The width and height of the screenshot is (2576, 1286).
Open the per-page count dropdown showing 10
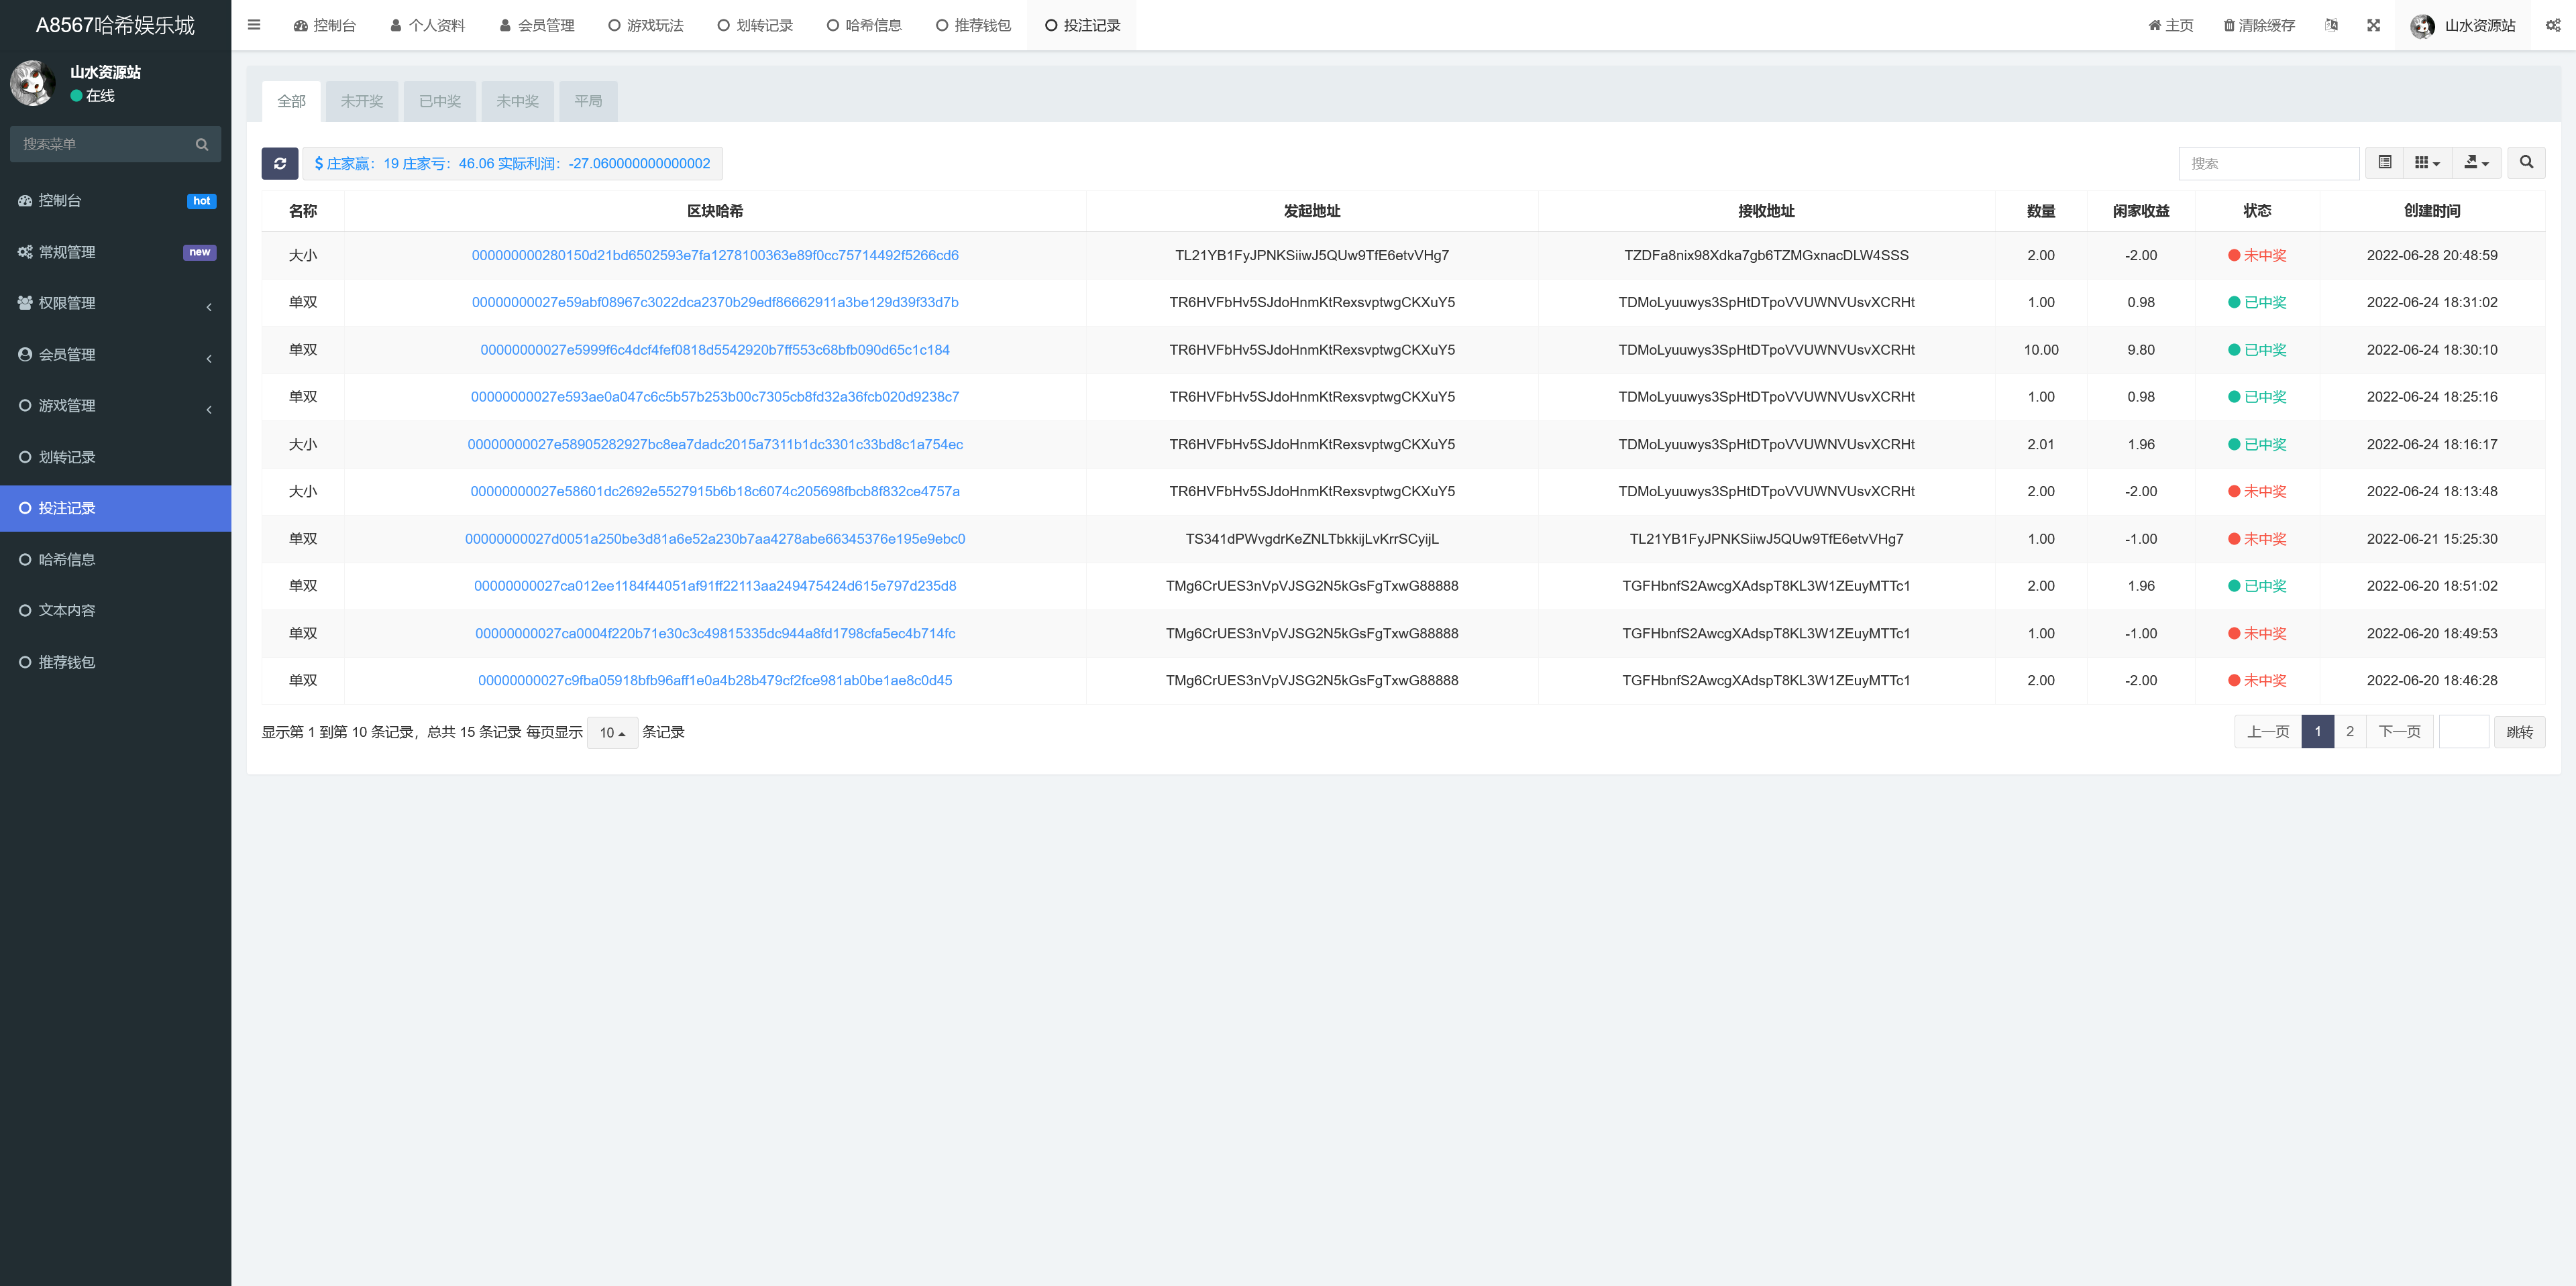tap(612, 732)
